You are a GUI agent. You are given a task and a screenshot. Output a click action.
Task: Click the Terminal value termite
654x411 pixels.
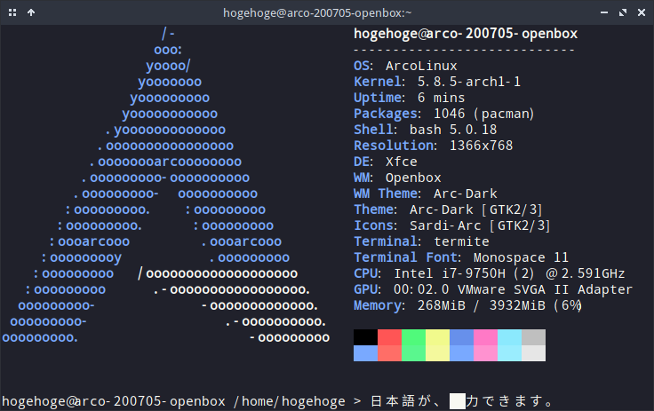pos(461,241)
